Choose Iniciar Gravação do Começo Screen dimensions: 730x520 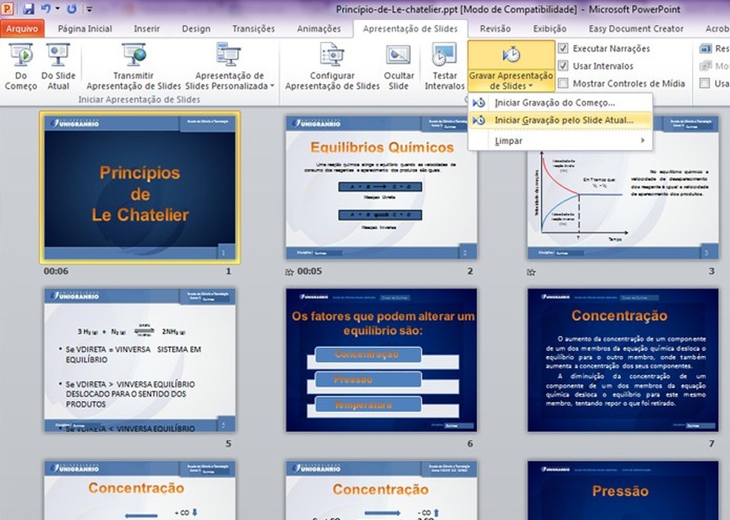point(555,102)
